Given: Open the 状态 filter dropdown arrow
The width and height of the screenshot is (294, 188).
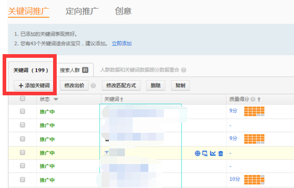Looking at the screenshot, I should (56, 99).
